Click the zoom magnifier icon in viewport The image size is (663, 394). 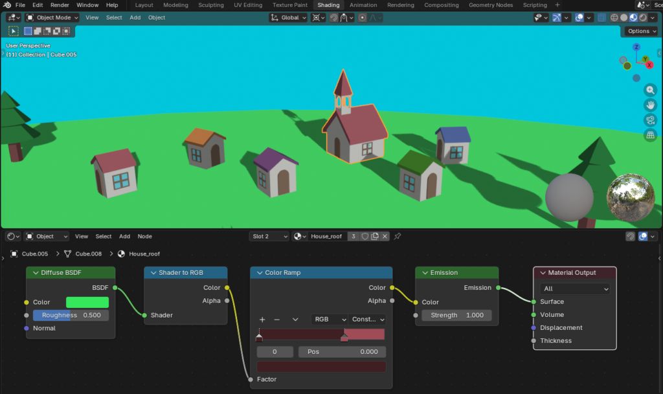click(x=651, y=91)
